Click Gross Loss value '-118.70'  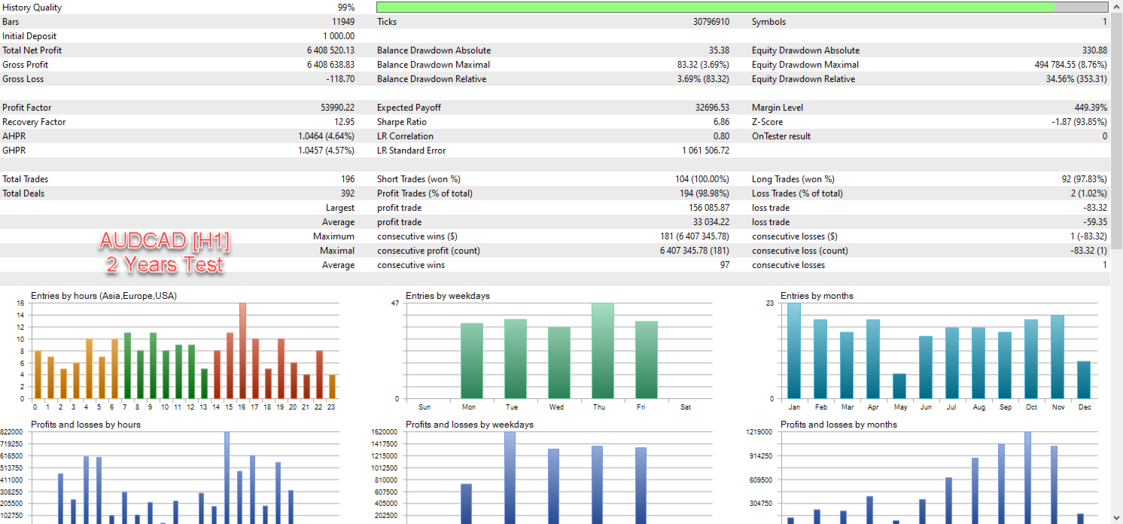340,79
